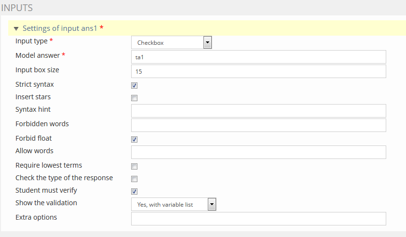Click the Input type label
The image size is (406, 237).
pos(32,41)
